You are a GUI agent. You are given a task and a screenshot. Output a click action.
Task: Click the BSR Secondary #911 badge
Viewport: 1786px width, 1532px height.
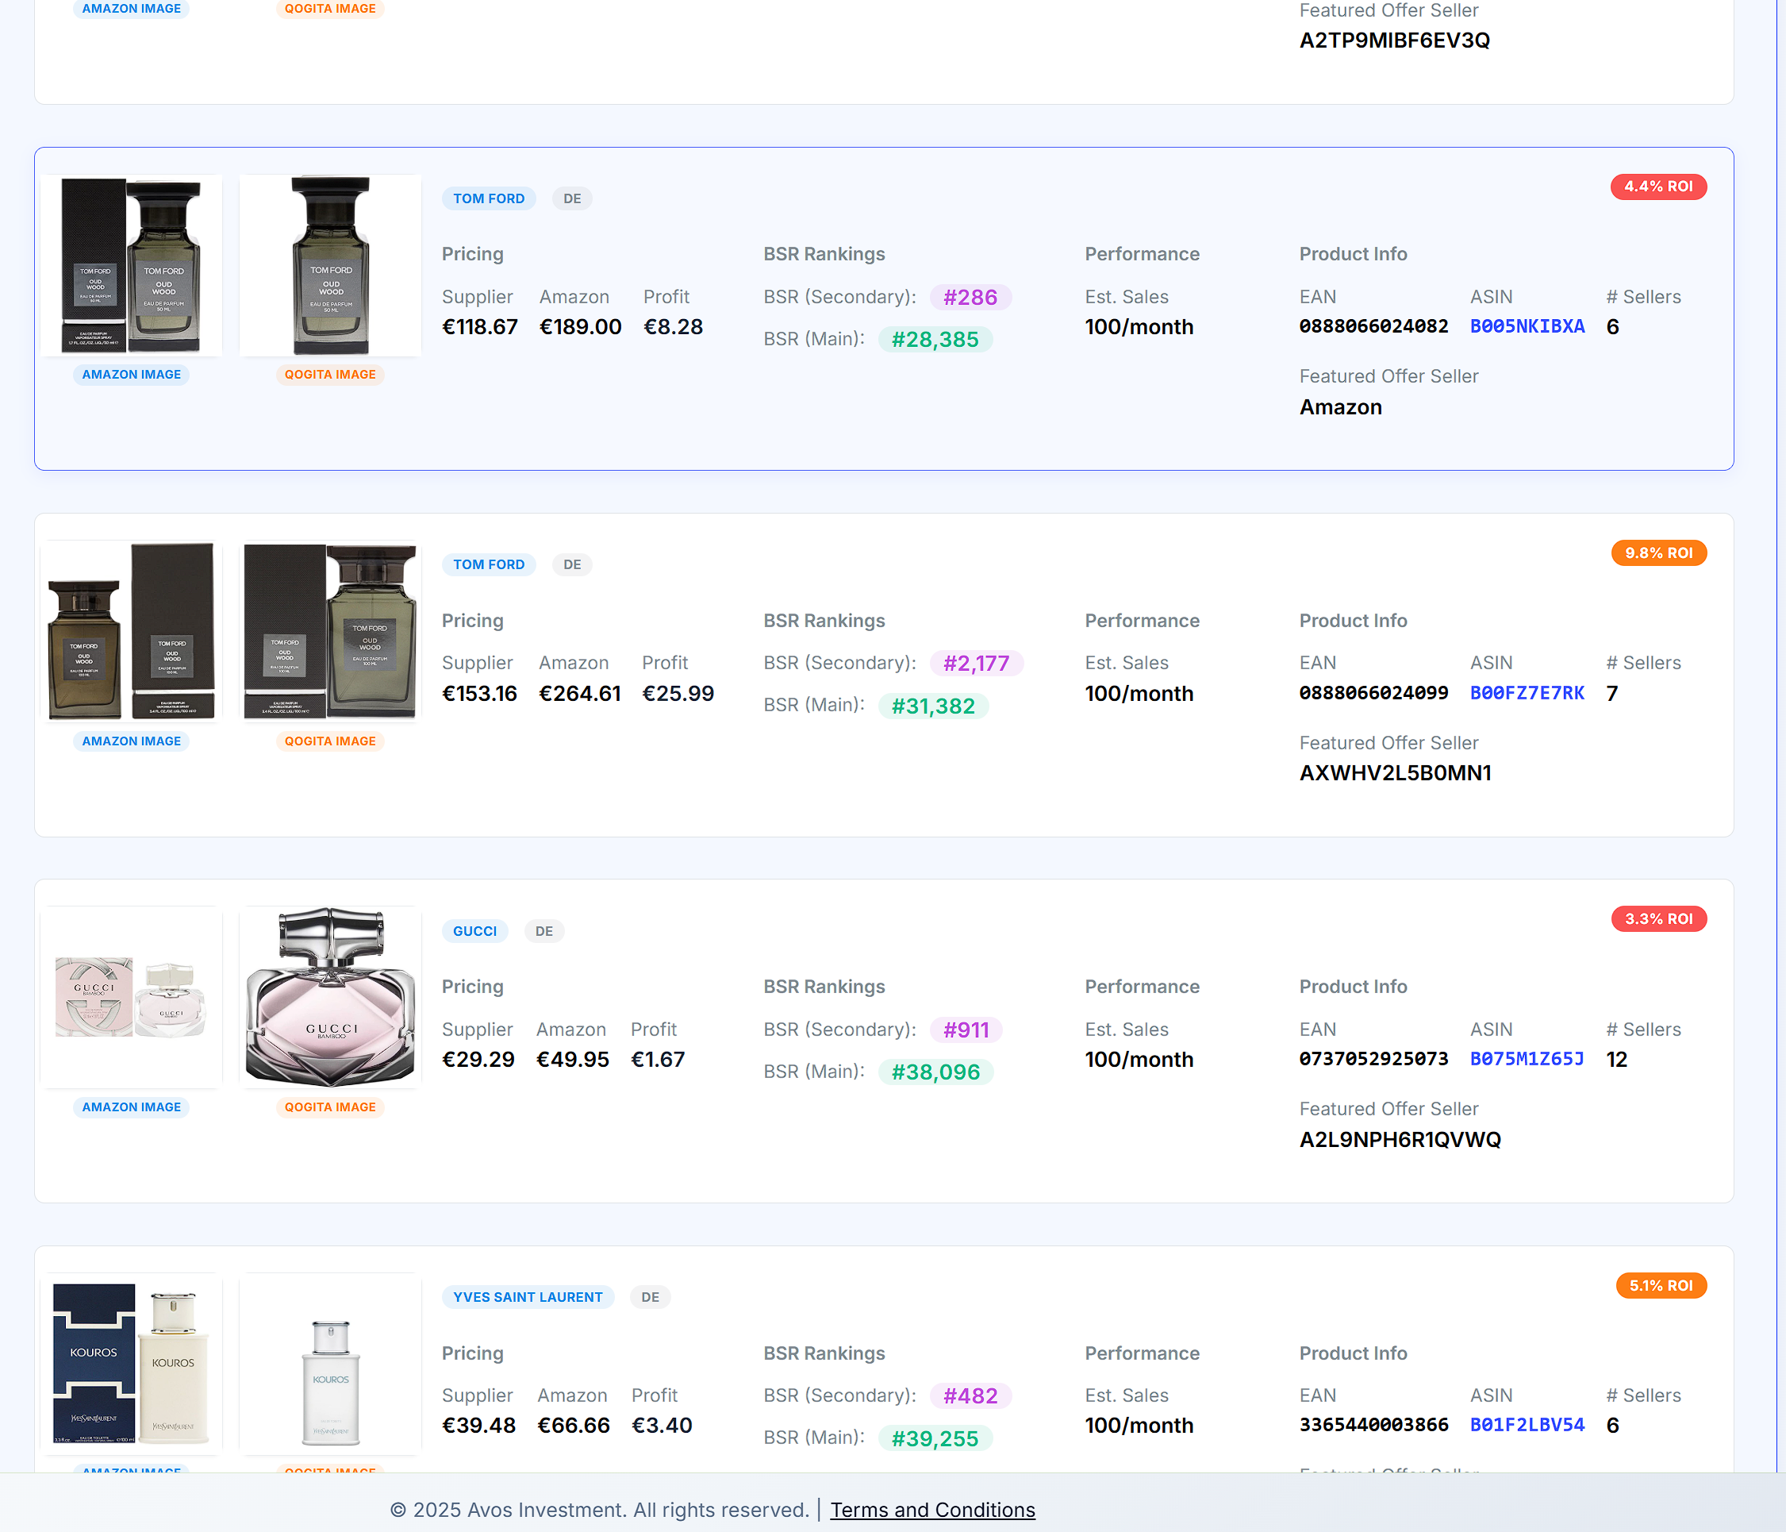click(x=966, y=1030)
